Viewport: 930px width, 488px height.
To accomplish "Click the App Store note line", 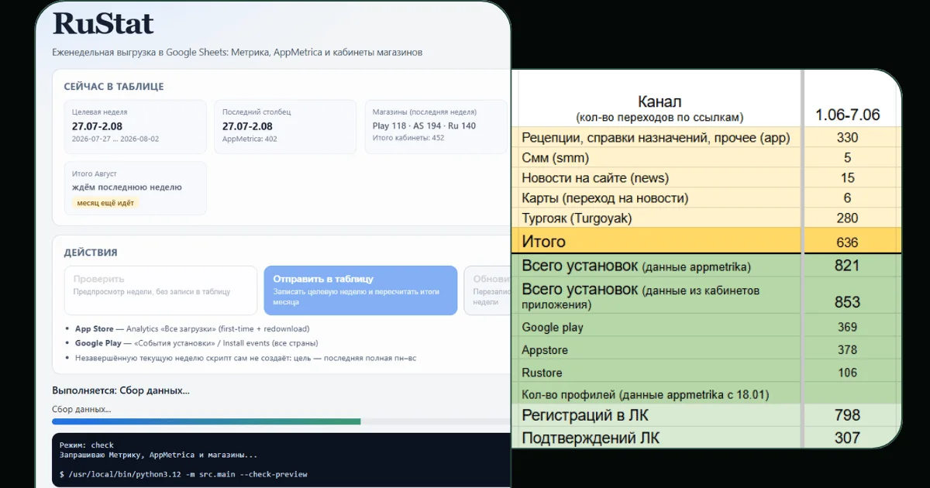I will coord(192,328).
